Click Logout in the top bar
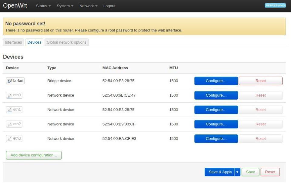291x185 pixels. pos(109,5)
